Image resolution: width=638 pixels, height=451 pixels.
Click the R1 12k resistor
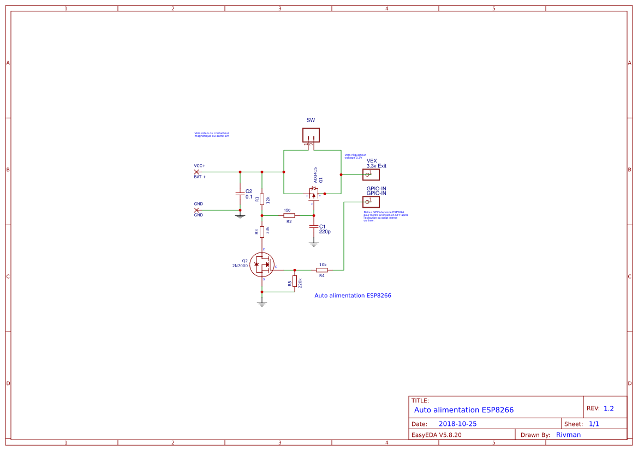coord(262,200)
